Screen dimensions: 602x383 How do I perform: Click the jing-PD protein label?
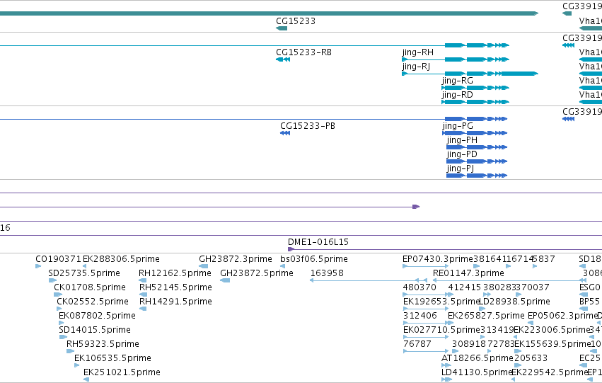[x=462, y=154]
